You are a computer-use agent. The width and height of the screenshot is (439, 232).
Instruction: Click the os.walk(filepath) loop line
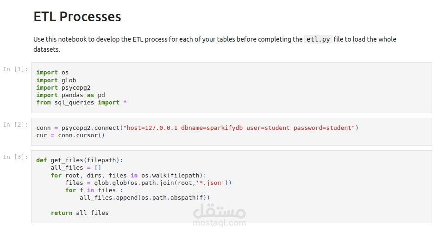click(129, 175)
